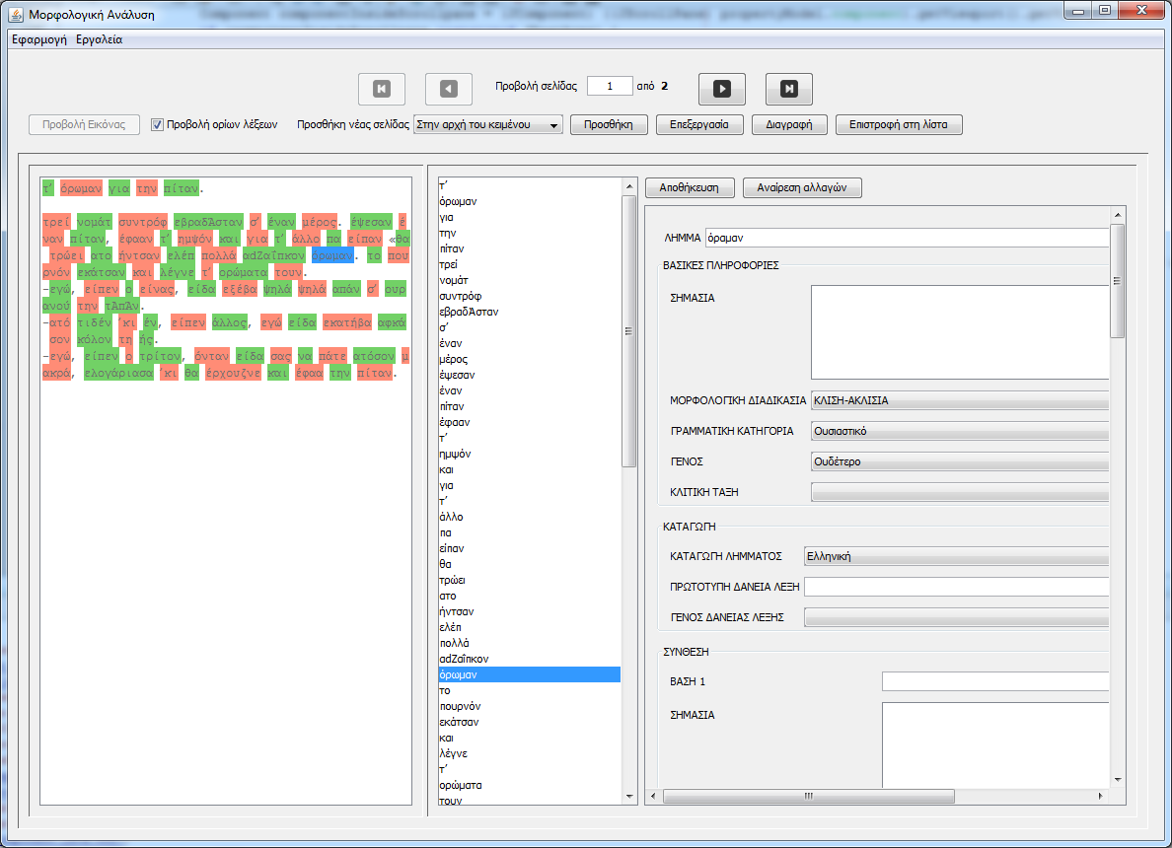The height and width of the screenshot is (848, 1172).
Task: Click the Αποθήκευση button
Action: click(x=690, y=187)
